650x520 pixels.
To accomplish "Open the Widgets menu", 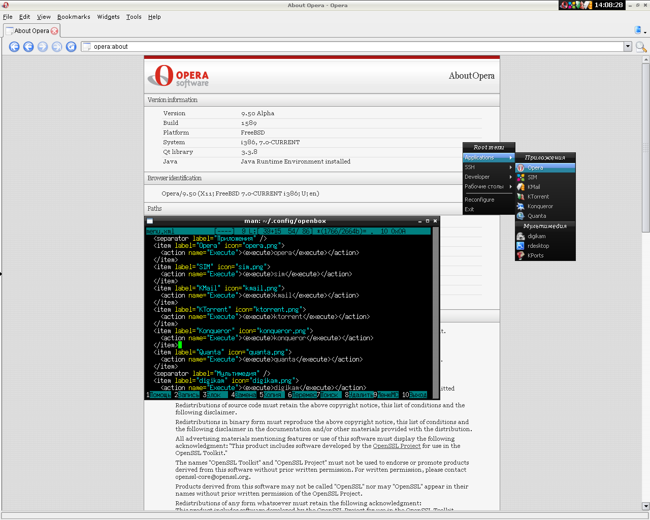I will coord(108,17).
